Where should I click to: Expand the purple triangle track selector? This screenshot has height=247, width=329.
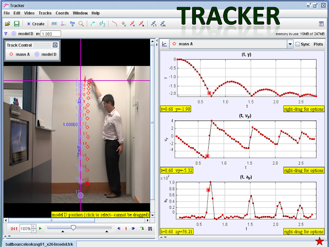6,33
